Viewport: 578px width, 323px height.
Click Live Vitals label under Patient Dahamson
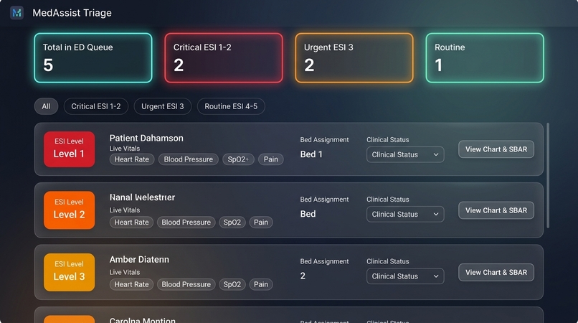[125, 149]
